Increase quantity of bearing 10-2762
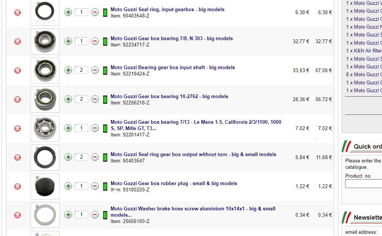 pos(68,99)
